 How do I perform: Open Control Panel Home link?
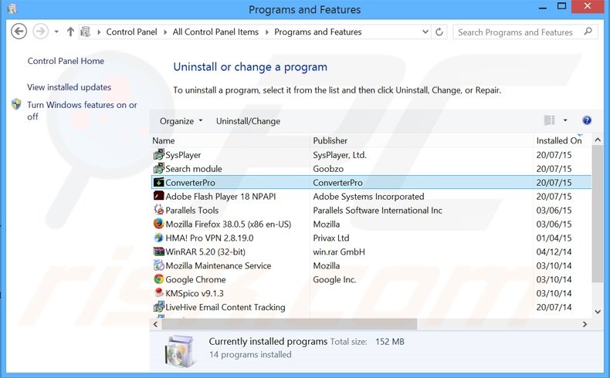pos(66,61)
